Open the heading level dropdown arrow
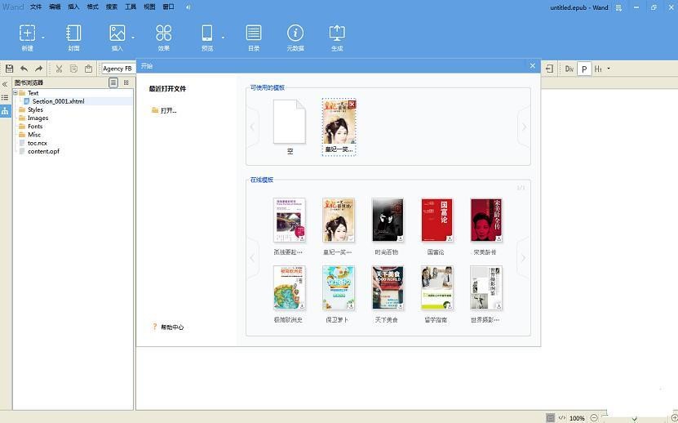 (x=609, y=69)
